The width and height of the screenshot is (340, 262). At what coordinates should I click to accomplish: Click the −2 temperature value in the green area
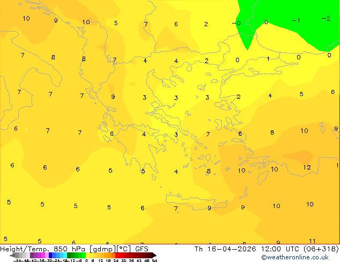click(326, 19)
